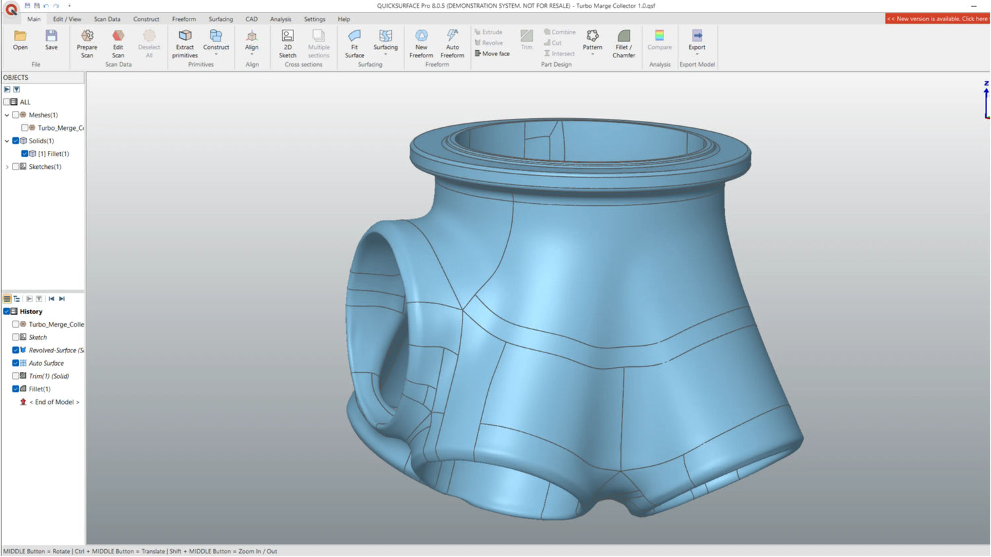Viewport: 991px width, 557px height.
Task: Collapse the Meshes(1) tree node
Action: 7,115
